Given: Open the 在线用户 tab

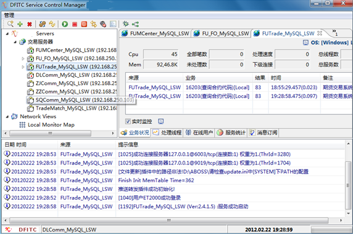Looking at the screenshot, I should point(199,133).
